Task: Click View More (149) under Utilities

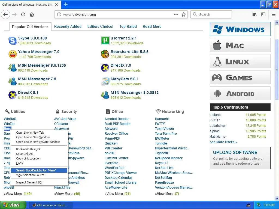Action: (18, 194)
